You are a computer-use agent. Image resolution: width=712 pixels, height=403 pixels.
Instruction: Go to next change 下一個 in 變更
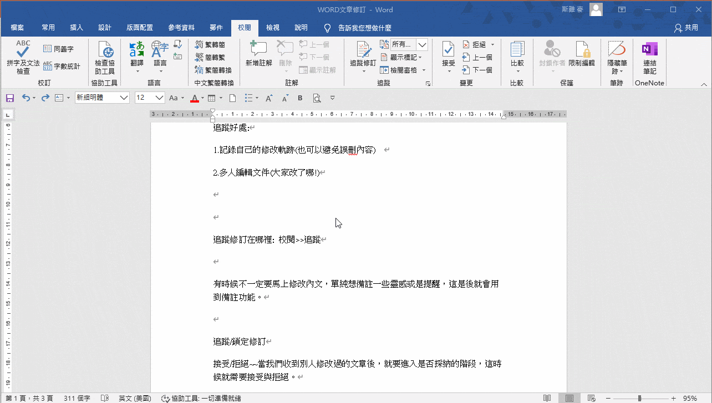pos(477,70)
